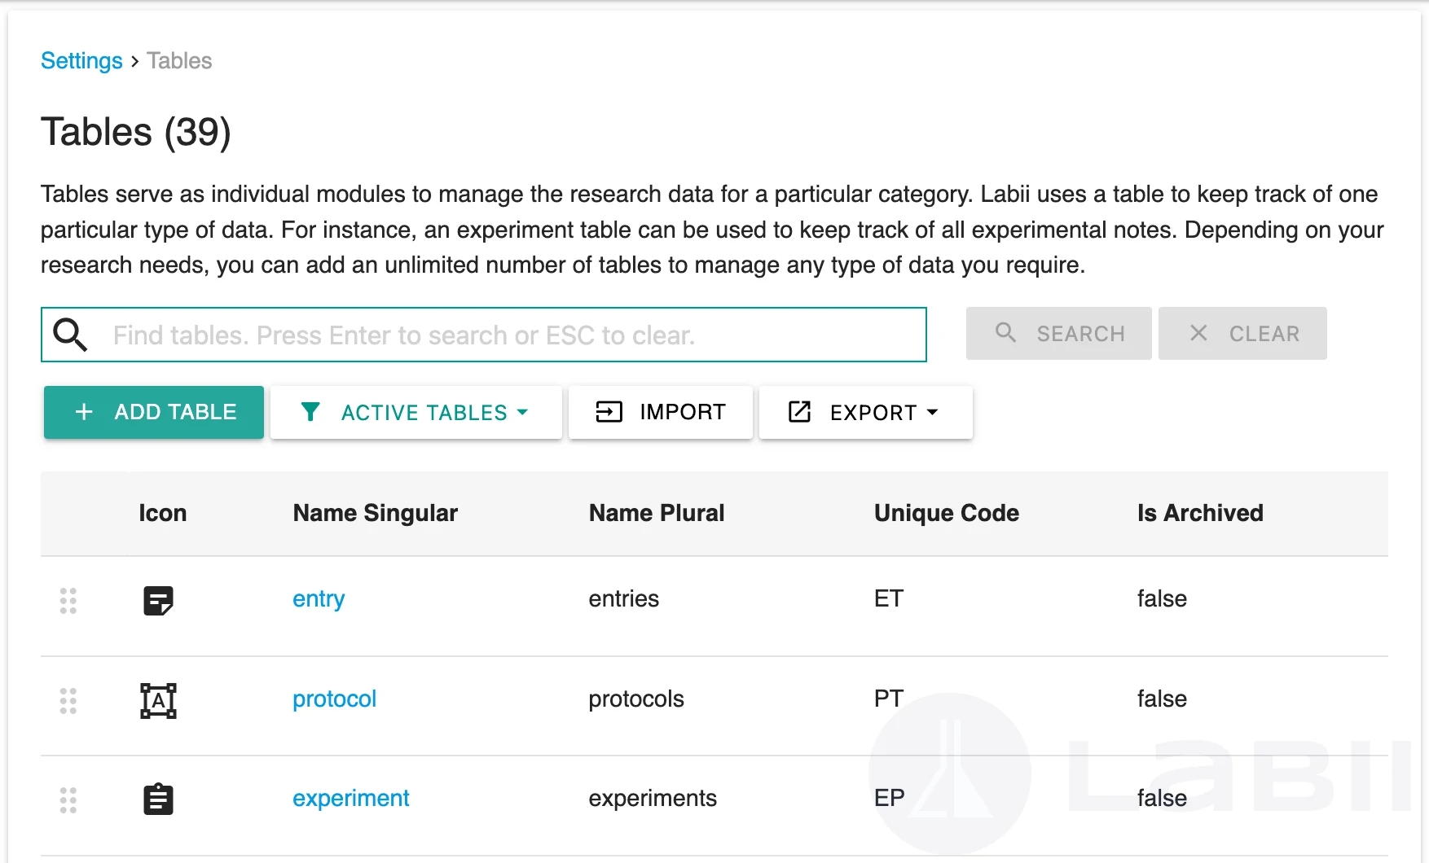Screen dimensions: 1429x863
Task: Open the Export dropdown menu
Action: pyautogui.click(x=865, y=413)
